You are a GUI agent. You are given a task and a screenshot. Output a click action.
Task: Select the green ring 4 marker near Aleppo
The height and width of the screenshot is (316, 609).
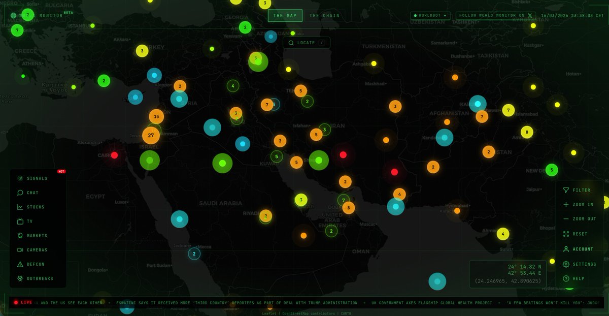tap(233, 86)
